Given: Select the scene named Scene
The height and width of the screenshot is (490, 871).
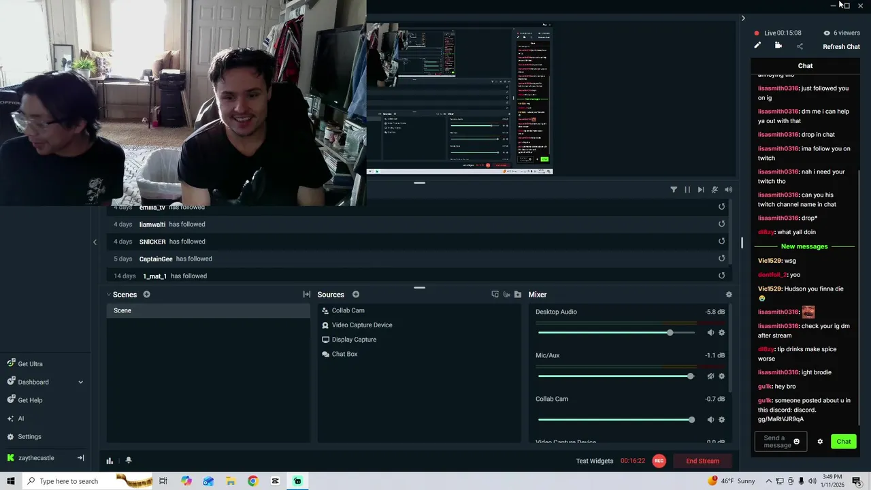Looking at the screenshot, I should click(x=208, y=310).
